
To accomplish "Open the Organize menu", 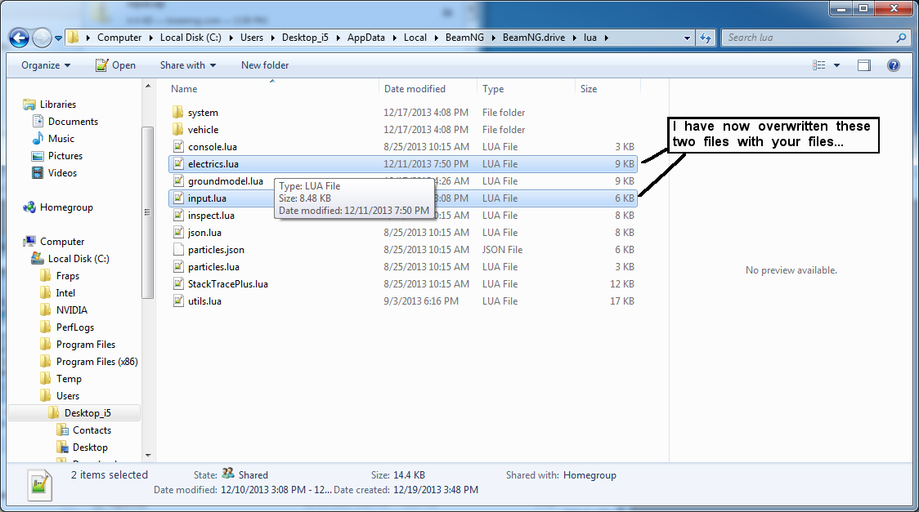I will (x=46, y=65).
